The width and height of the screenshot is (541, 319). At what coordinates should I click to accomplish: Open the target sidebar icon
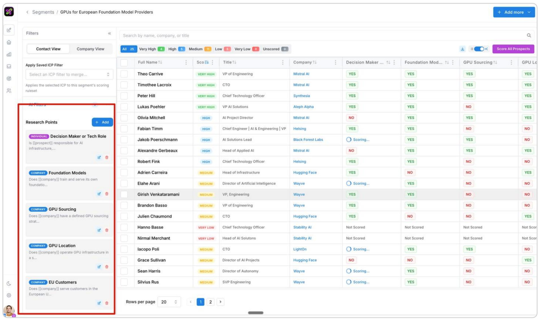[x=9, y=78]
